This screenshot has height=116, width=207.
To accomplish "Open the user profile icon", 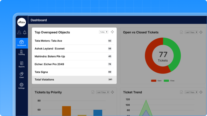I will point(19,32).
